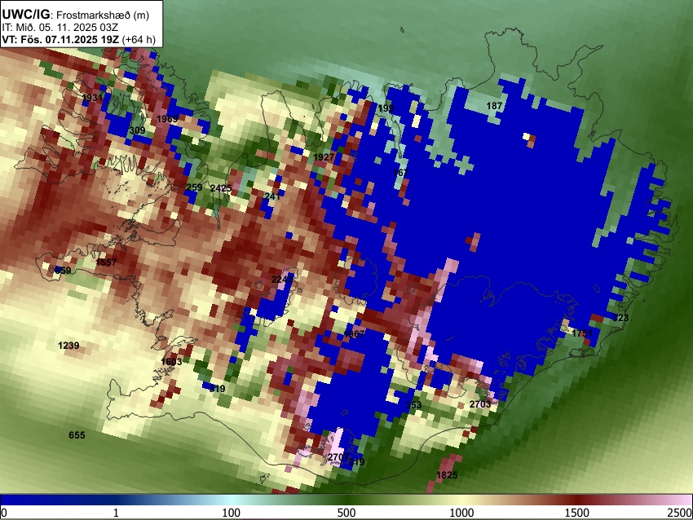The width and height of the screenshot is (693, 520).
Task: Click the 309 value label
Action: coord(137,130)
